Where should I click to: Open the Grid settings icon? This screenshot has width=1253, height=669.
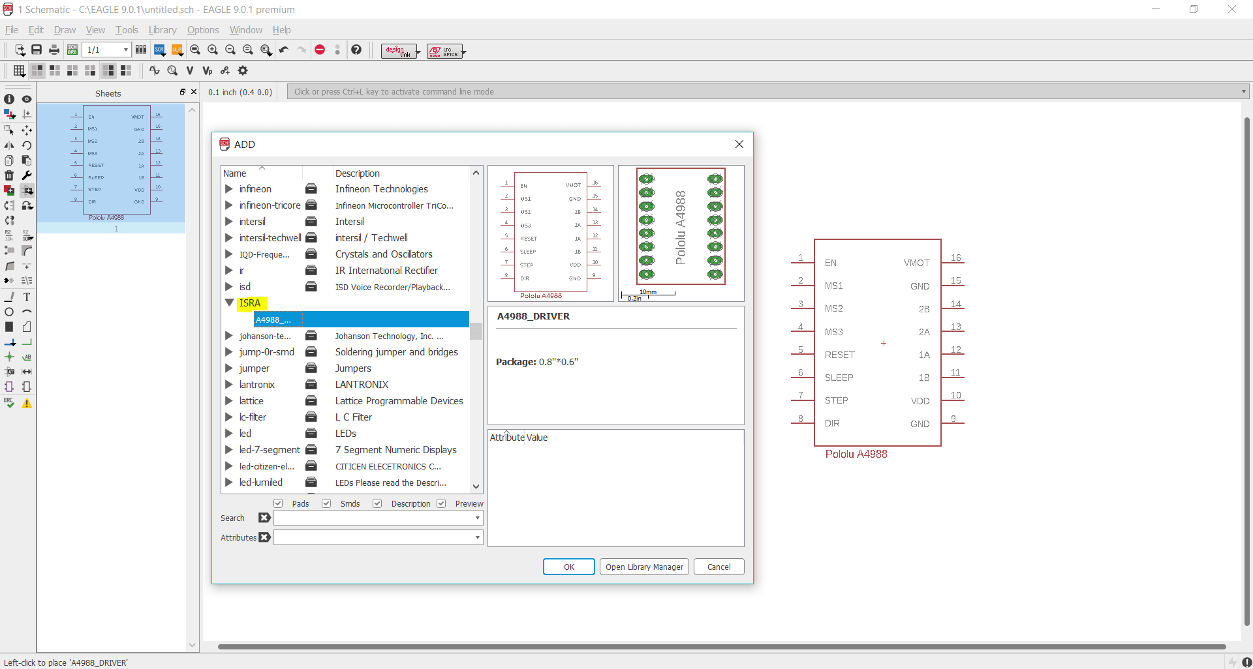click(19, 70)
